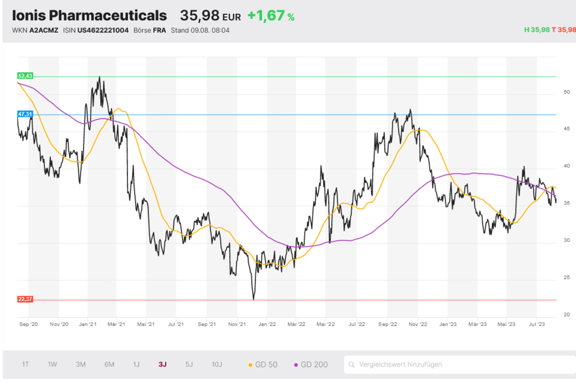
Task: Click the blue 47,31 price label
Action: click(x=25, y=114)
